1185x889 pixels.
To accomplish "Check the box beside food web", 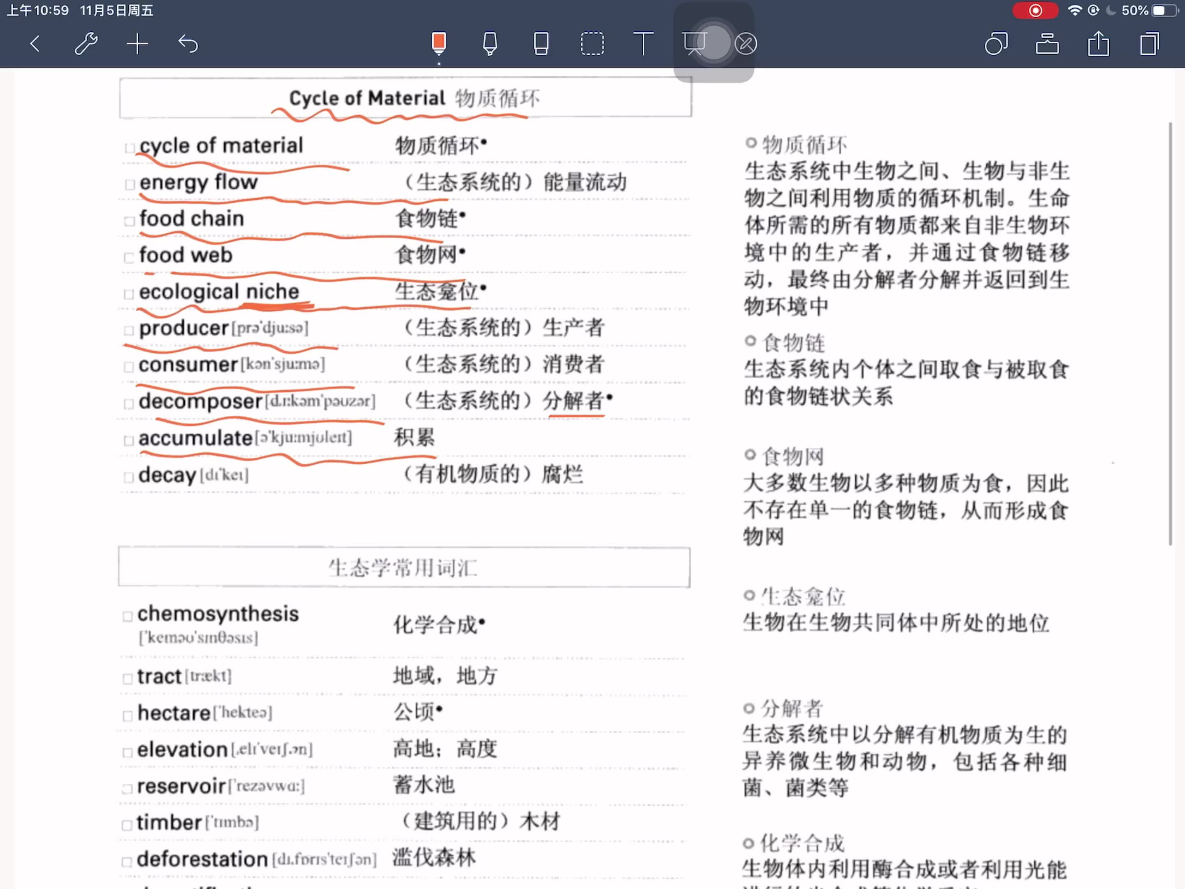I will (x=129, y=257).
